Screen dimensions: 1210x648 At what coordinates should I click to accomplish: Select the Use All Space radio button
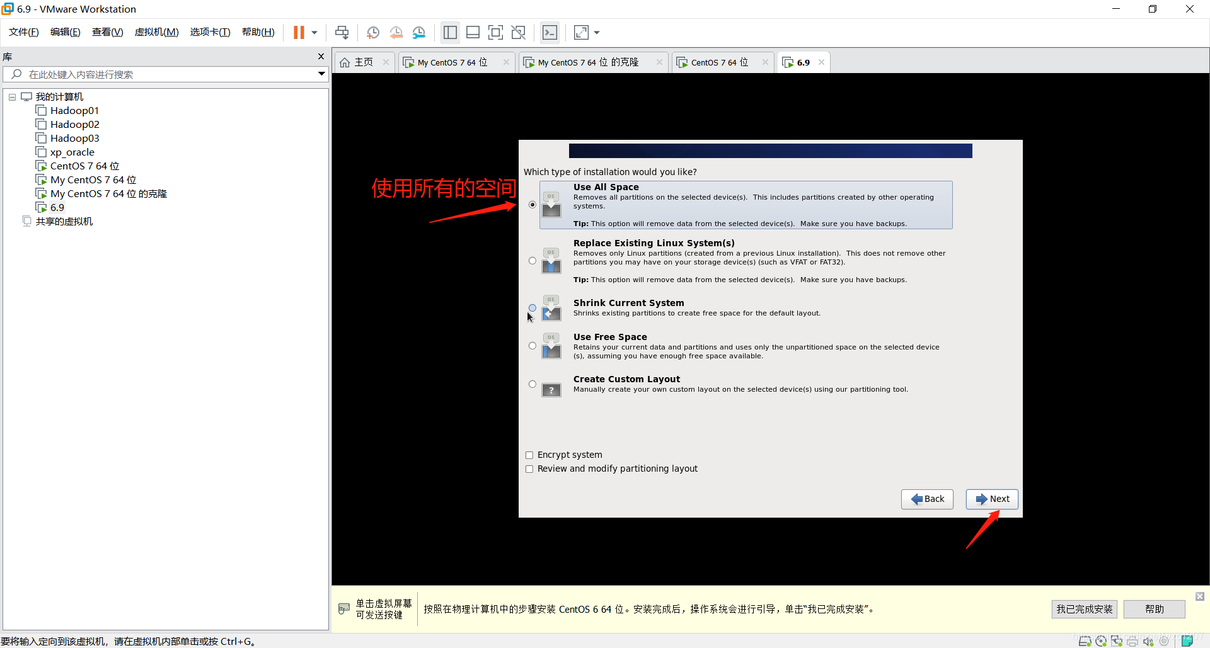click(x=533, y=205)
